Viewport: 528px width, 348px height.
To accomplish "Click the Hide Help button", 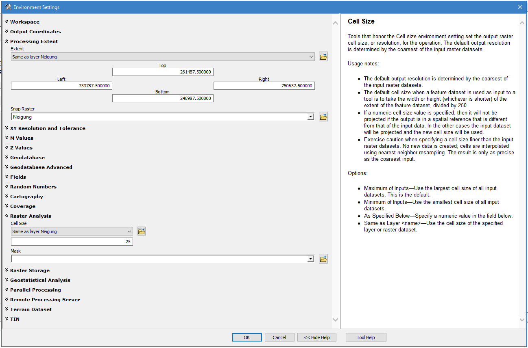I will (x=317, y=337).
